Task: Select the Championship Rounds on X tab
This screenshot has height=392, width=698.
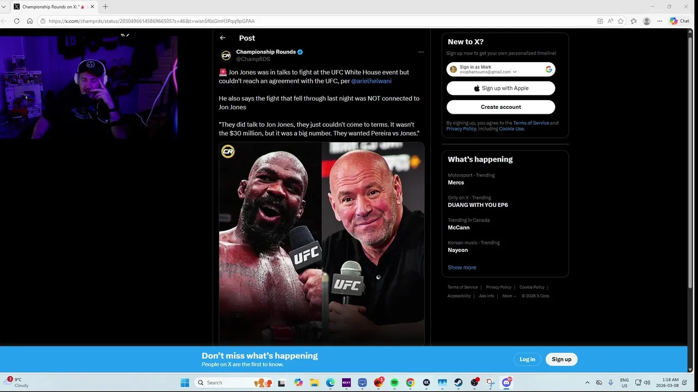Action: [53, 7]
